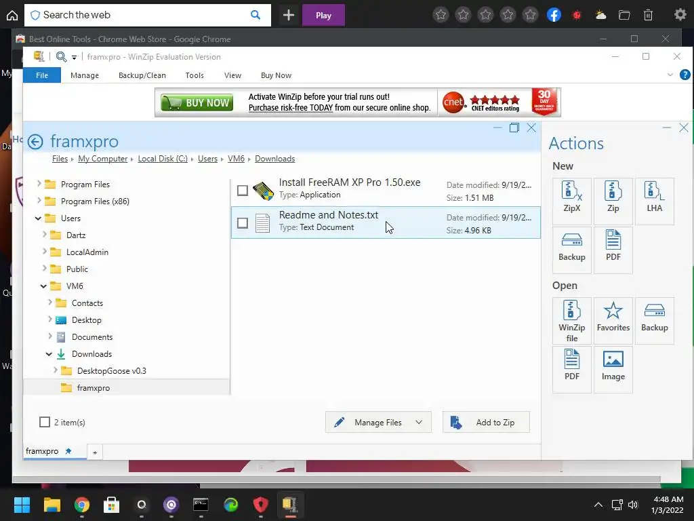Expand the Dartz folder

pos(44,234)
